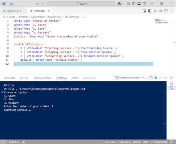The height and width of the screenshot is (144, 176).
Task: Maximize the panel with the caret icon
Action: 166,78
